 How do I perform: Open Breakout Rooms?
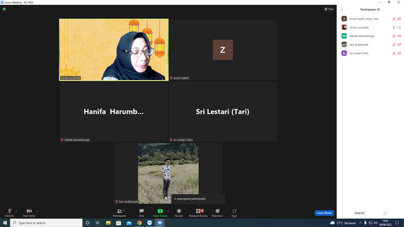tap(198, 212)
